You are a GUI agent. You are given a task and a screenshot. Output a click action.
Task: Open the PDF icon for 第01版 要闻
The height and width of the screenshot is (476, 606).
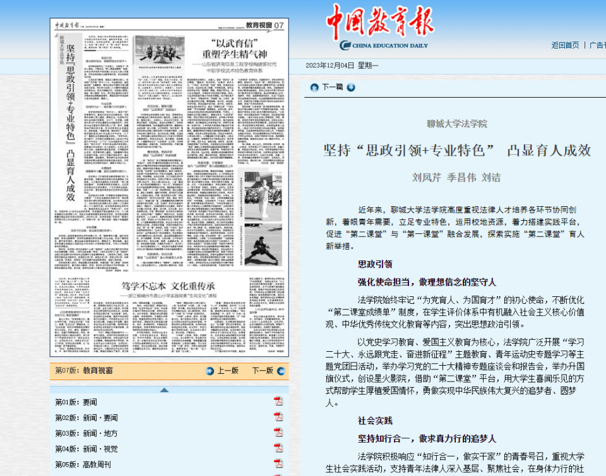click(278, 402)
